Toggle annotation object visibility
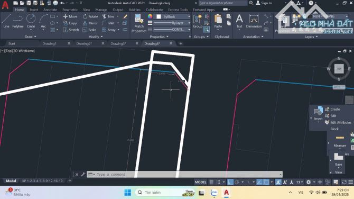Viewport: 354px width, 199px height. click(278, 182)
